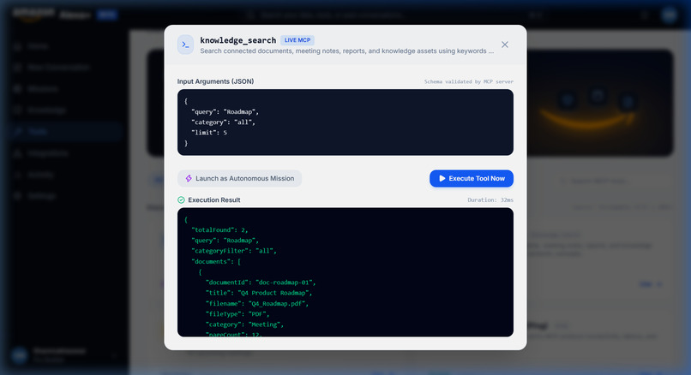Click the 'Duration: 32ms' readout
Screen dimensions: 691x375
[x=490, y=199]
